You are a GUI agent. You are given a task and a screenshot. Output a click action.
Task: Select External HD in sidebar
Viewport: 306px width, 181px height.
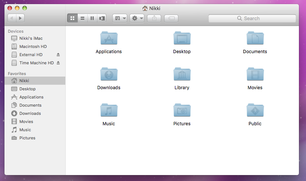point(35,55)
